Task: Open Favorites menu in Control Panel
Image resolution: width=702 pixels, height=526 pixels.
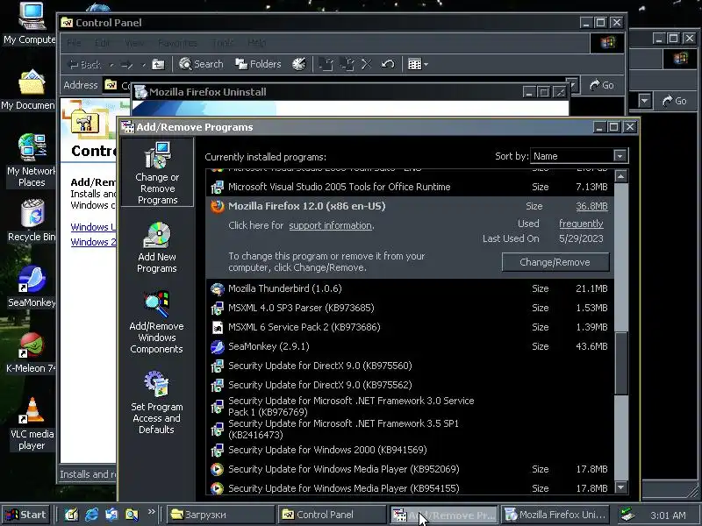Action: [177, 43]
